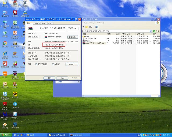This screenshot has width=172, height=137.
Task: Click the language indicator A in system tray
Action: click(139, 135)
